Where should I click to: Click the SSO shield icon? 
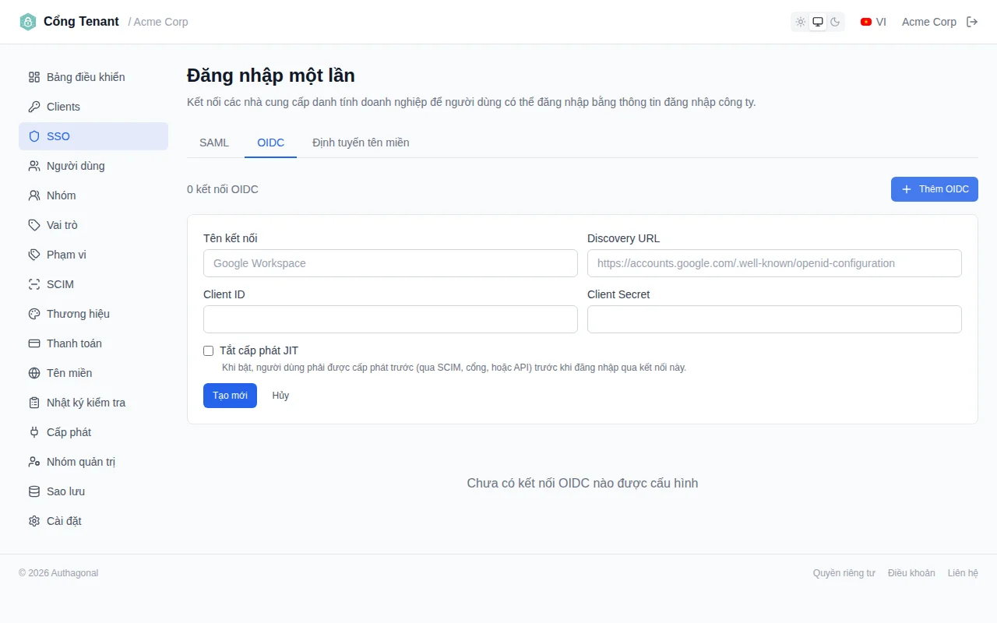(x=34, y=136)
